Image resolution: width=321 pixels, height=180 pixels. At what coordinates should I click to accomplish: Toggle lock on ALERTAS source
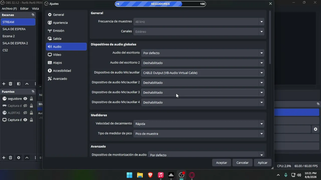[x=31, y=113]
